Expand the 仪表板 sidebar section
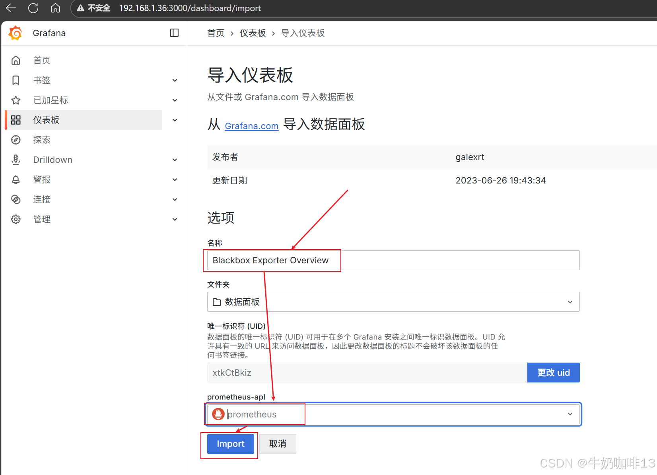This screenshot has height=475, width=657. point(175,120)
